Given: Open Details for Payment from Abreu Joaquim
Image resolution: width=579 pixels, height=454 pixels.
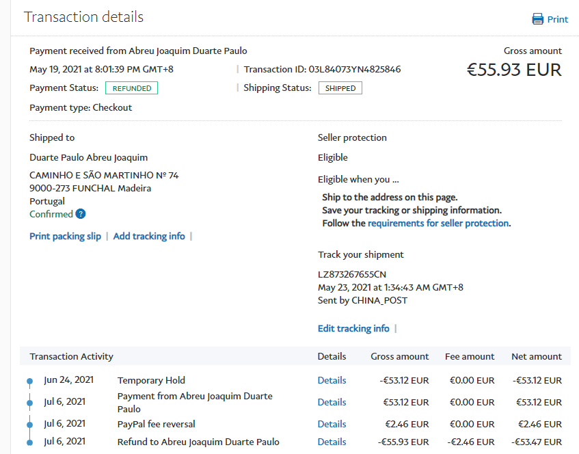Looking at the screenshot, I should pos(332,402).
